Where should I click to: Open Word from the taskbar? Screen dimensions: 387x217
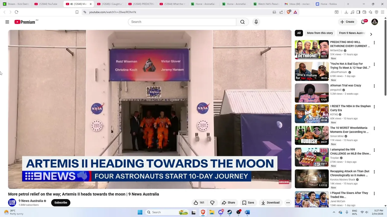pos(247,212)
